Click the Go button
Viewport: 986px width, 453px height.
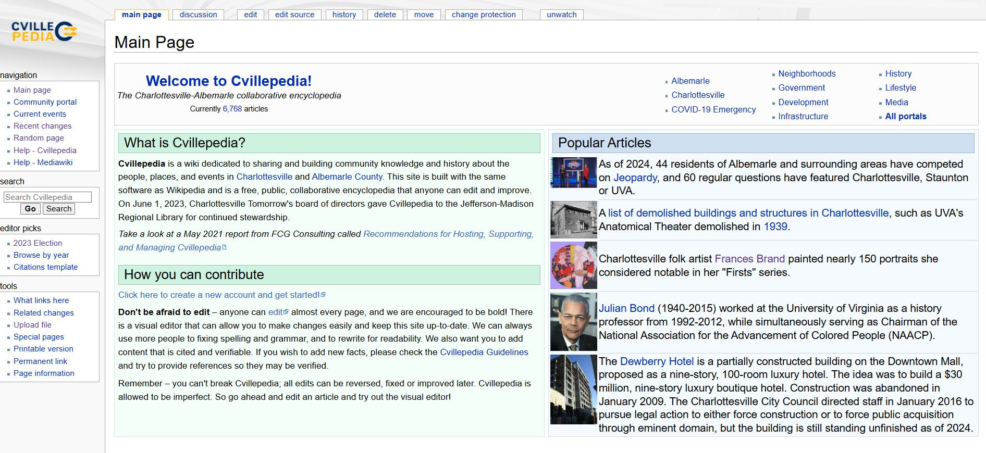tap(30, 209)
